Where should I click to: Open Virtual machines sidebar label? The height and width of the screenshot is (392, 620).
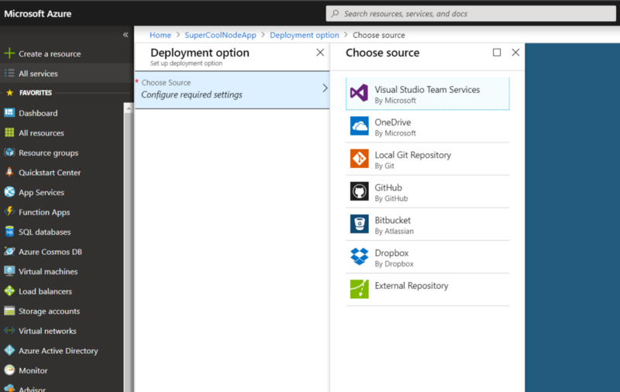[48, 271]
